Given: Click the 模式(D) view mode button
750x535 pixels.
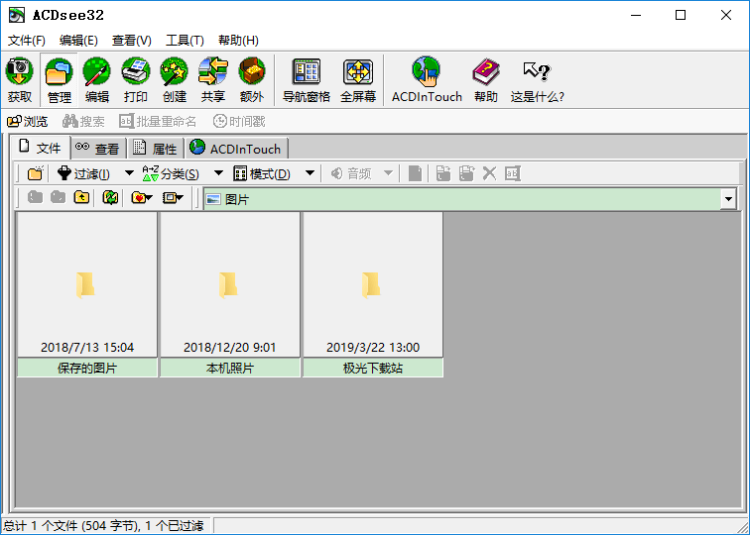Looking at the screenshot, I should [x=262, y=173].
